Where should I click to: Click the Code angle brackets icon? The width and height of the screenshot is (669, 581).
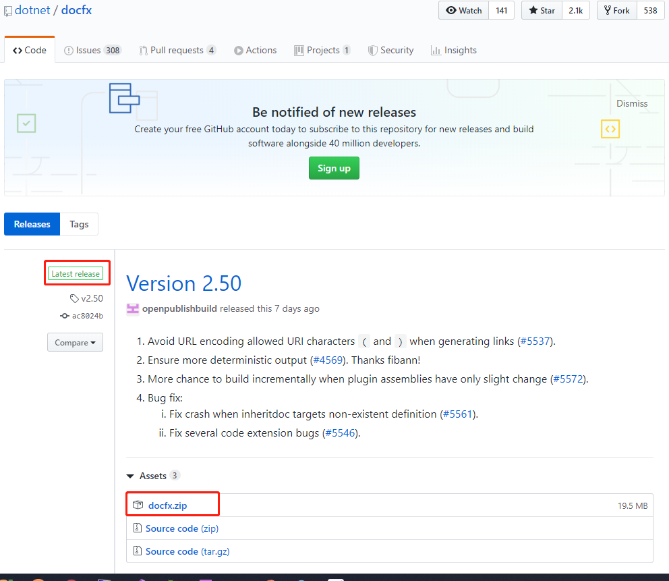click(x=18, y=51)
